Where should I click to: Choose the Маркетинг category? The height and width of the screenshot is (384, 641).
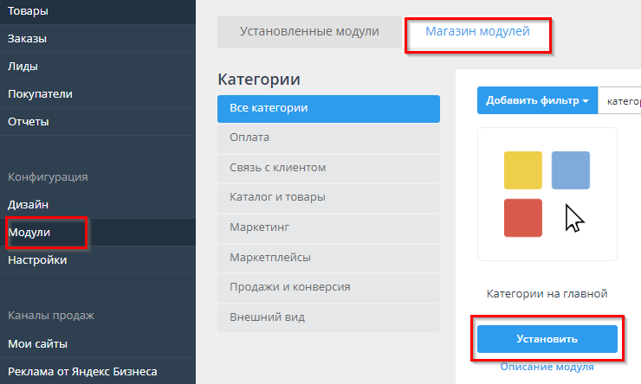[328, 227]
